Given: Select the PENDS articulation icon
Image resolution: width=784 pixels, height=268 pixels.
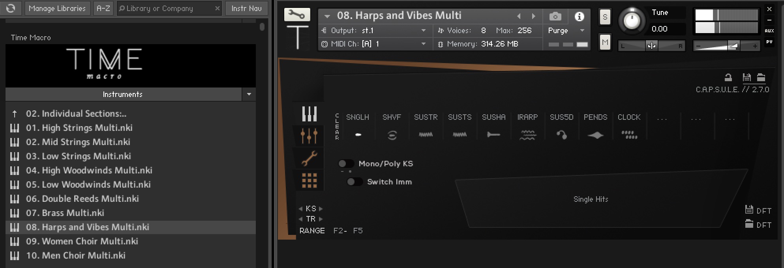Looking at the screenshot, I should click(x=595, y=135).
